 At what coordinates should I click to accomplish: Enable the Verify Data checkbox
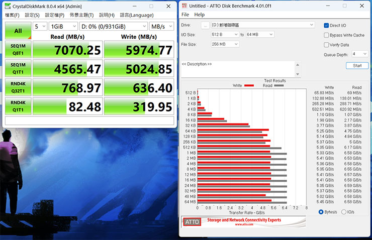point(326,45)
